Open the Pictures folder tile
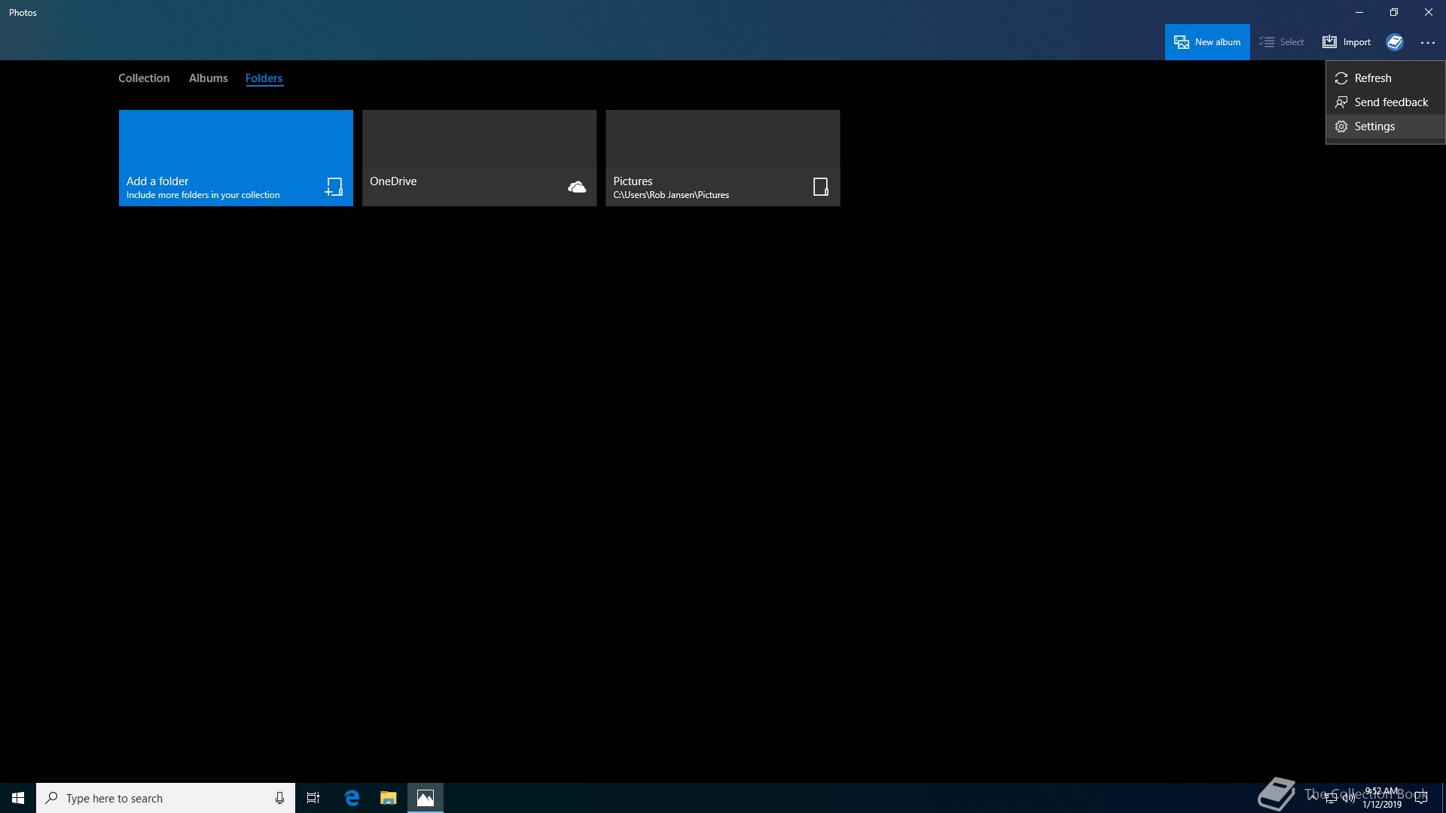This screenshot has height=813, width=1446. pyautogui.click(x=722, y=158)
